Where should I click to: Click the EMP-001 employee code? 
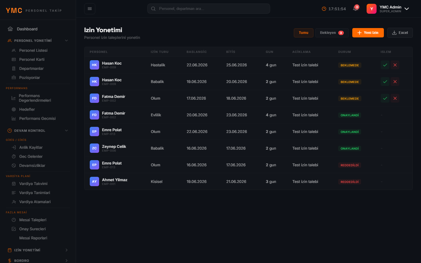coord(109,184)
